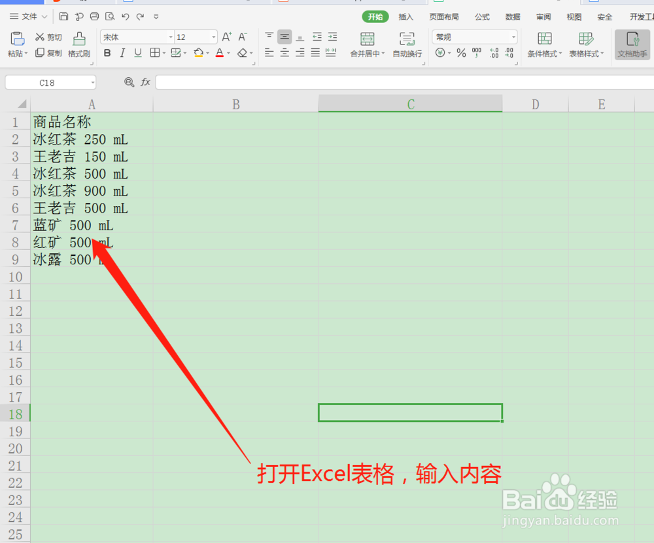The width and height of the screenshot is (654, 543).
Task: Align text right
Action: click(300, 52)
